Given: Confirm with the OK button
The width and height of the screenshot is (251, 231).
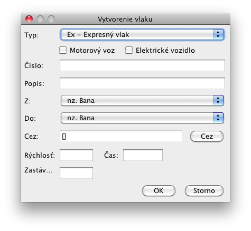Looking at the screenshot, I should [x=159, y=190].
